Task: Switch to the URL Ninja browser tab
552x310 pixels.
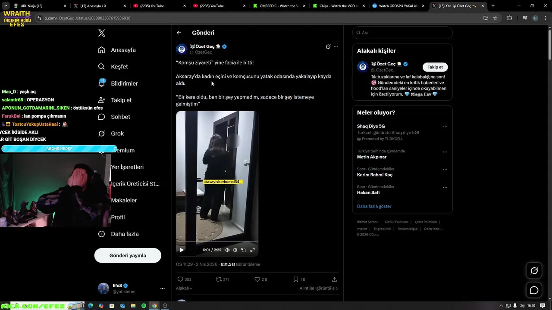Action: pos(40,6)
